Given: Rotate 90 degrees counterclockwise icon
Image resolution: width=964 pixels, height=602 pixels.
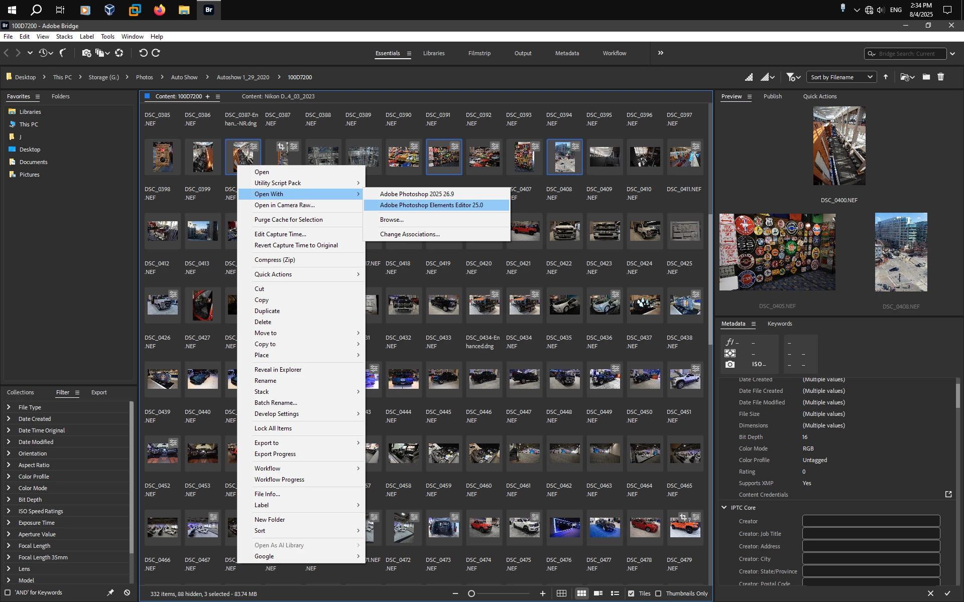Looking at the screenshot, I should pyautogui.click(x=143, y=53).
